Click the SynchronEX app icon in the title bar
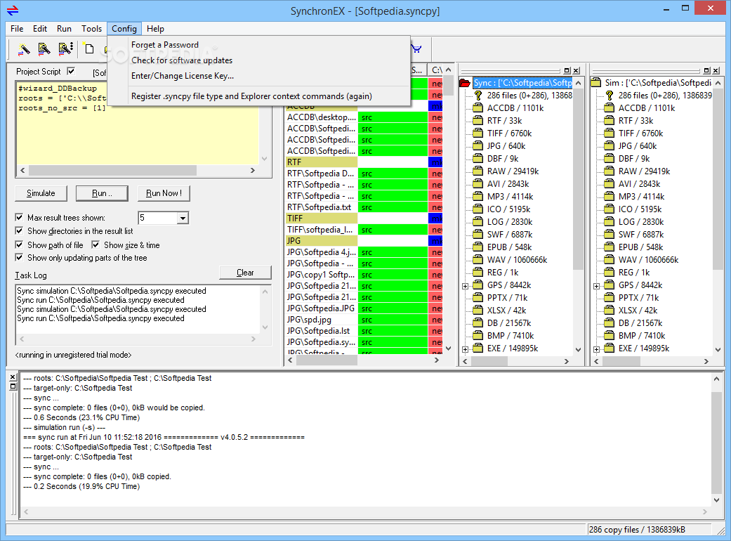The height and width of the screenshot is (541, 731). pos(13,11)
